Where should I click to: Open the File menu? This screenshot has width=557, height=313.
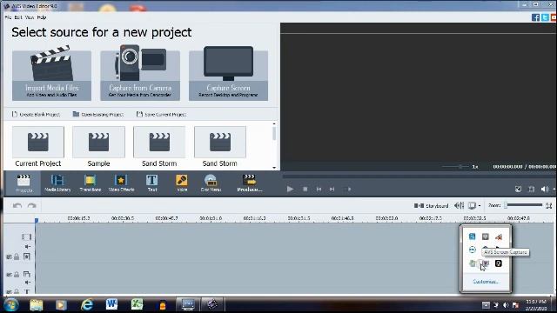click(x=8, y=17)
